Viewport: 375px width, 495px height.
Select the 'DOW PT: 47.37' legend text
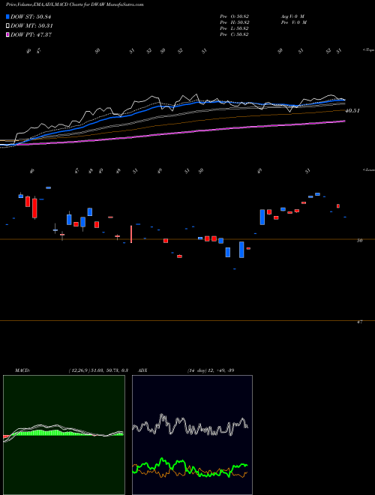31,34
